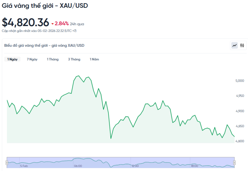Click the 12:00 marker in navigator
This screenshot has width=248, height=171.
point(135,166)
